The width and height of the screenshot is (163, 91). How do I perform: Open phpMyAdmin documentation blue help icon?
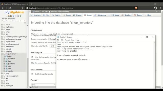tap(13, 16)
